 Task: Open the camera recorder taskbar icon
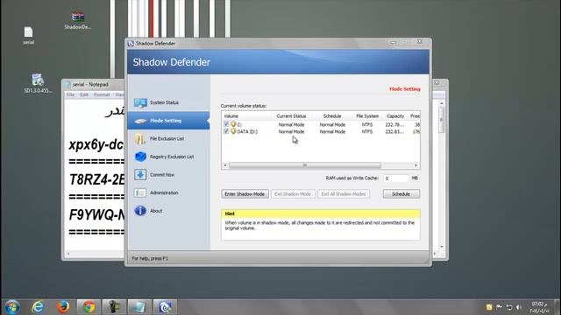pyautogui.click(x=114, y=307)
